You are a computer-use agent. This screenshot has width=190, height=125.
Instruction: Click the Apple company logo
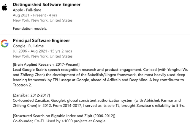[4, 7]
